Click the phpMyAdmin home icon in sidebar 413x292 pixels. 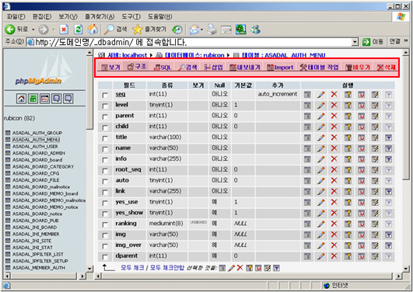[x=21, y=99]
